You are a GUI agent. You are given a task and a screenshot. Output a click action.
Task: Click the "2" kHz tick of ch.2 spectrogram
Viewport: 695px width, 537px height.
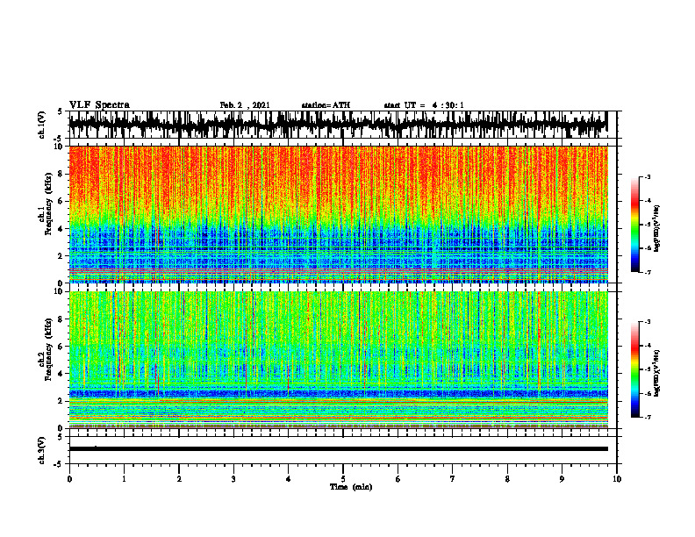[61, 401]
